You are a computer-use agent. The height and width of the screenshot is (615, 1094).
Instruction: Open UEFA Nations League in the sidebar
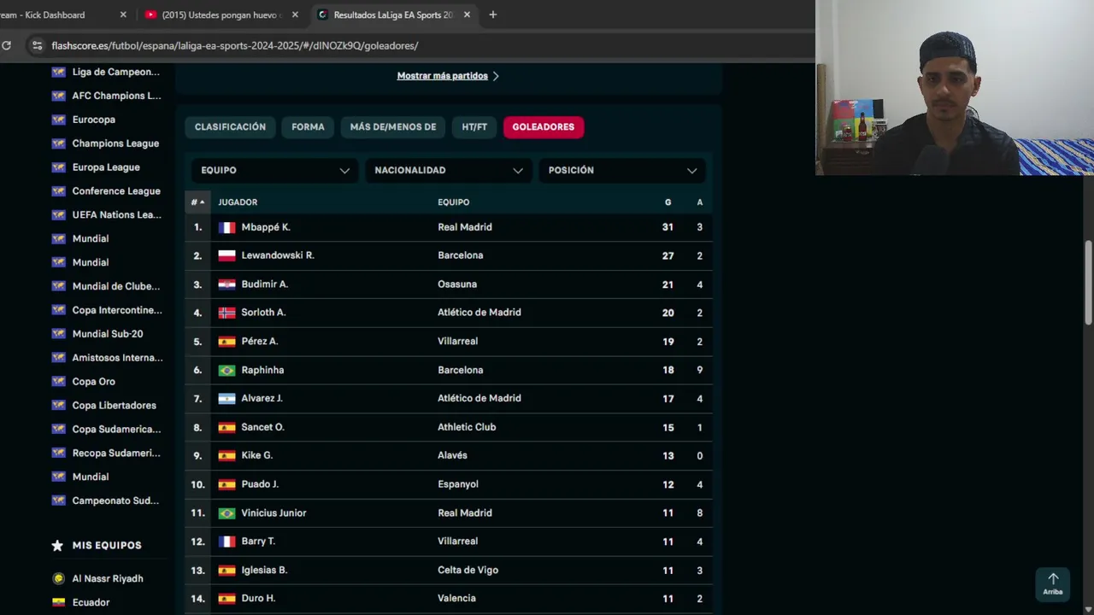116,215
